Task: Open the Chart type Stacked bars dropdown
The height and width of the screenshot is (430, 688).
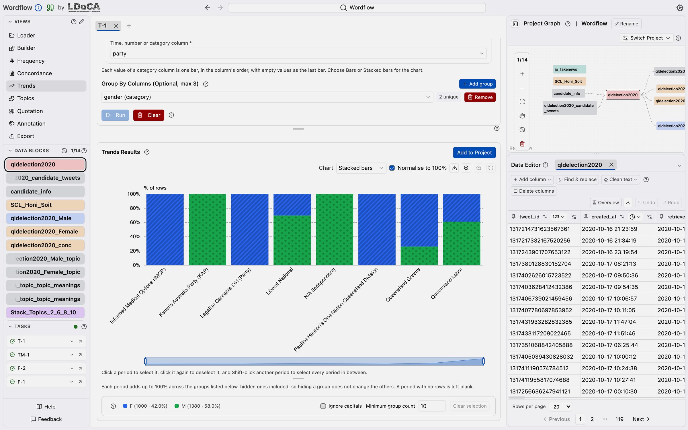Action: point(361,168)
